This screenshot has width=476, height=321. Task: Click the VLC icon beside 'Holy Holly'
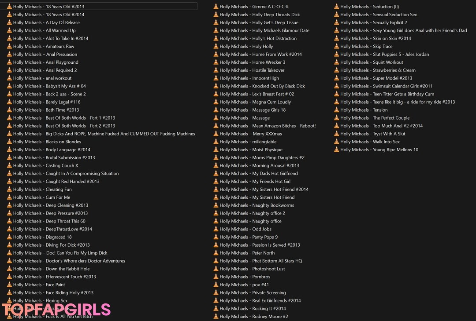point(216,46)
